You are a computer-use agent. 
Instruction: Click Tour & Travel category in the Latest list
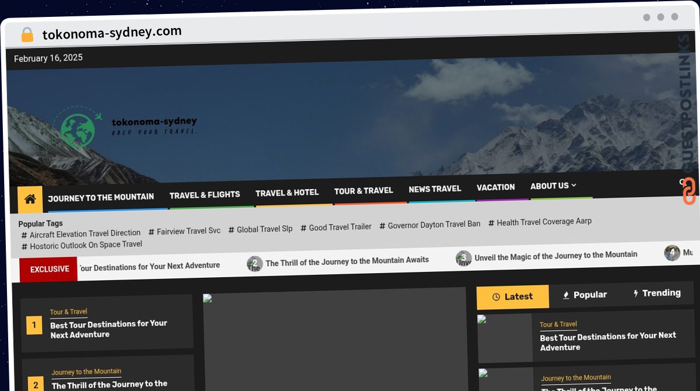pos(558,324)
